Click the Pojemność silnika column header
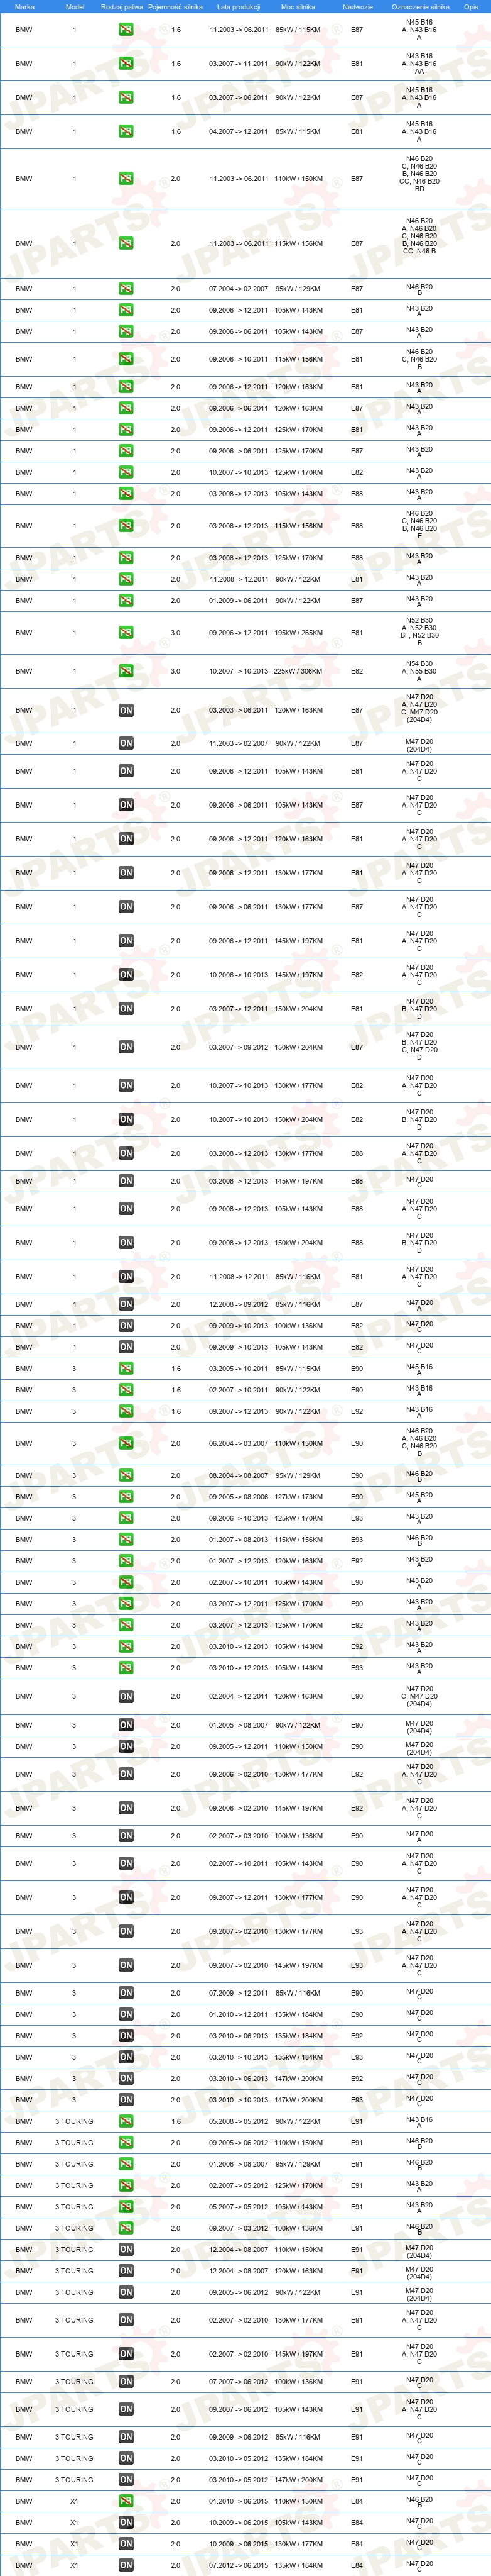 tap(176, 7)
